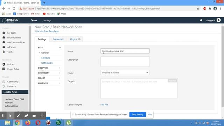Open the notifications bell icon
Viewport: 224px width, 126px height.
(201, 20)
